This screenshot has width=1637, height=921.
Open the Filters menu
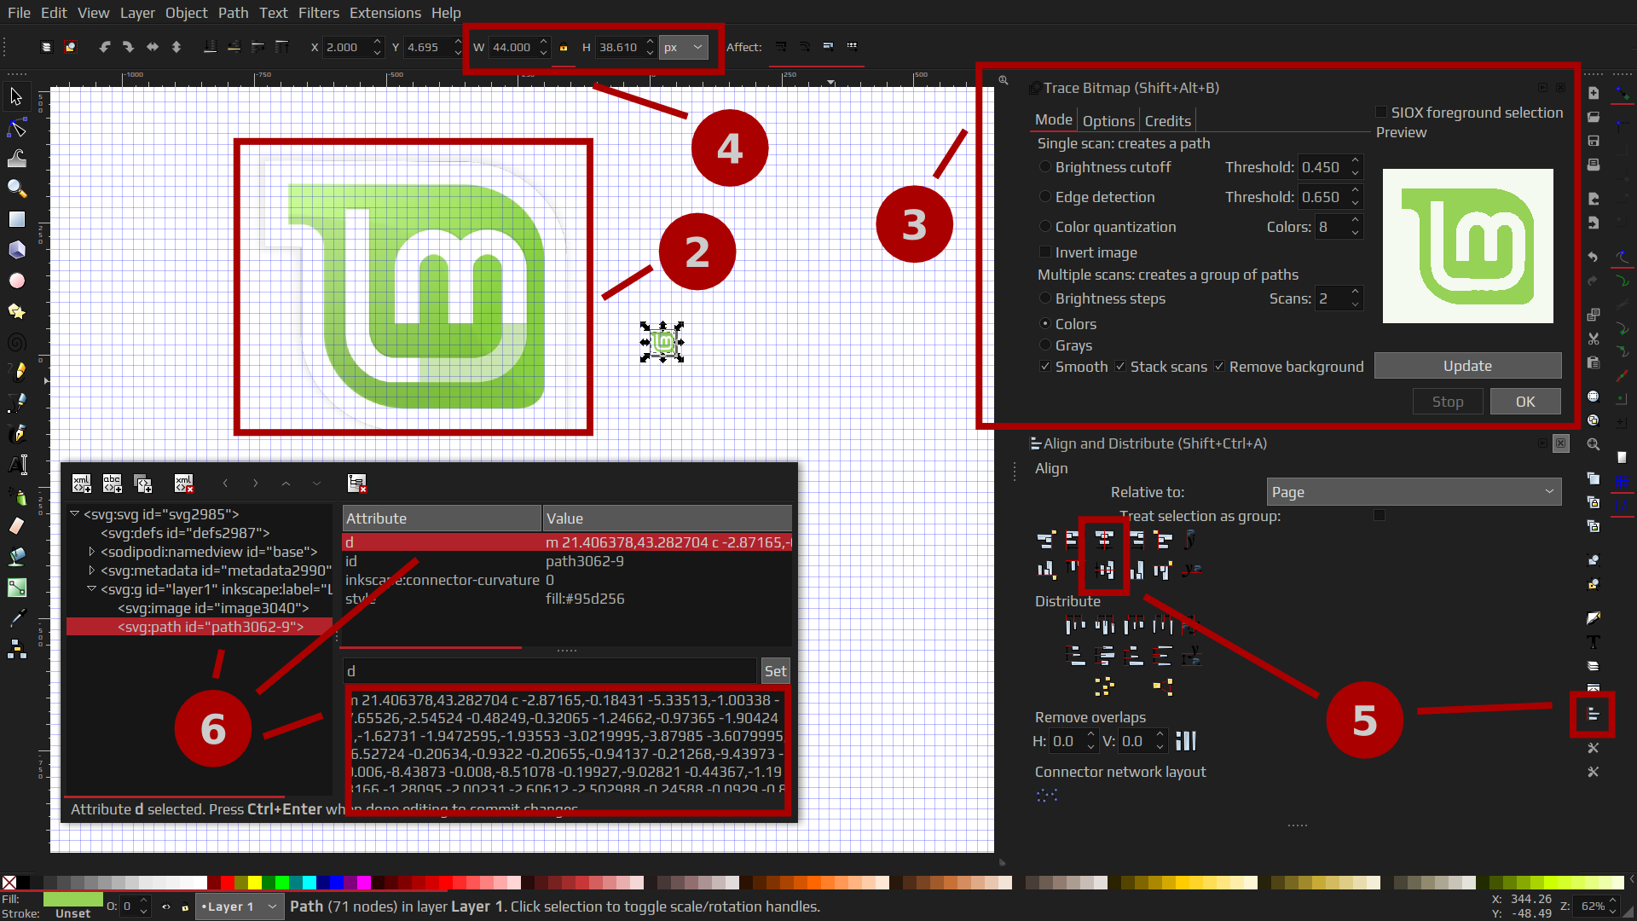[318, 13]
